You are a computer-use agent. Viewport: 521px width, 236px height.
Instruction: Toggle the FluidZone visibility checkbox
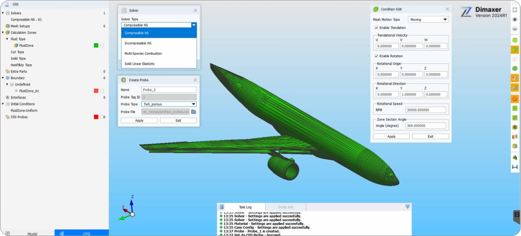pos(102,45)
